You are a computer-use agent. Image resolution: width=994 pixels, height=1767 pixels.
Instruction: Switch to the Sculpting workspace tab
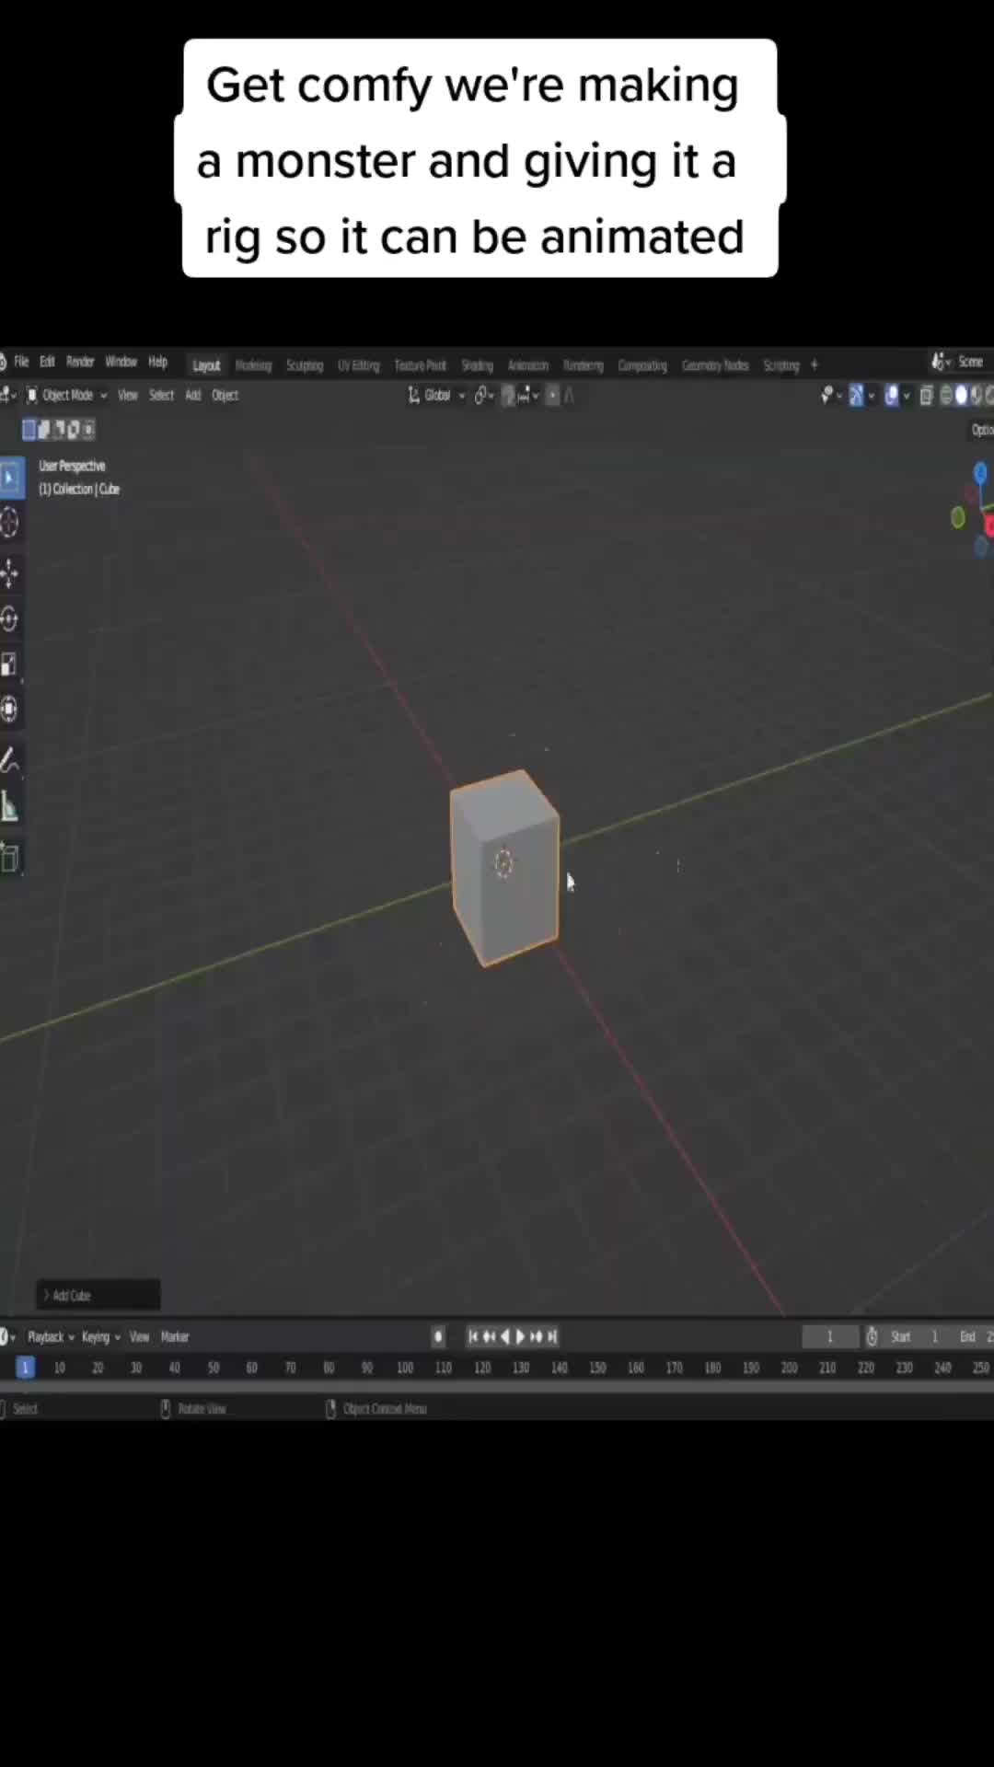(304, 365)
